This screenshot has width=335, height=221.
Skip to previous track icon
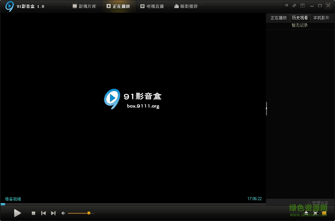(43, 213)
